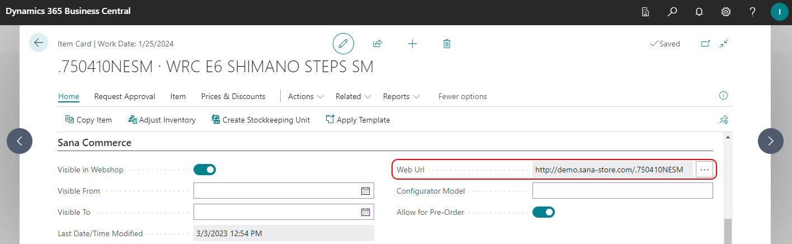Expand the Actions dropdown menu
This screenshot has width=792, height=244.
click(x=306, y=96)
